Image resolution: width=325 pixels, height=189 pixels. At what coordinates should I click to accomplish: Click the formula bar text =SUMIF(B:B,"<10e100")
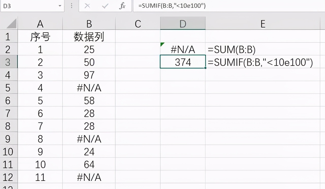(x=172, y=6)
